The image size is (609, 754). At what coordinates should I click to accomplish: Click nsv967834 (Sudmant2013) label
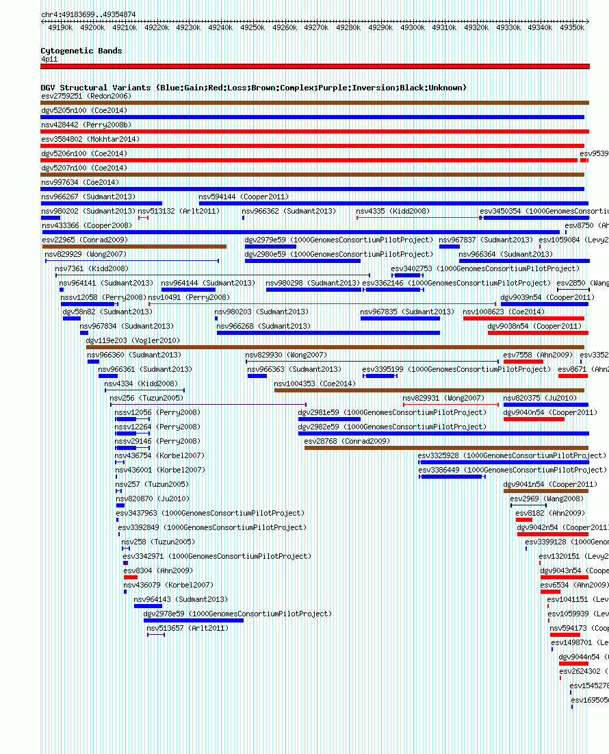127,327
